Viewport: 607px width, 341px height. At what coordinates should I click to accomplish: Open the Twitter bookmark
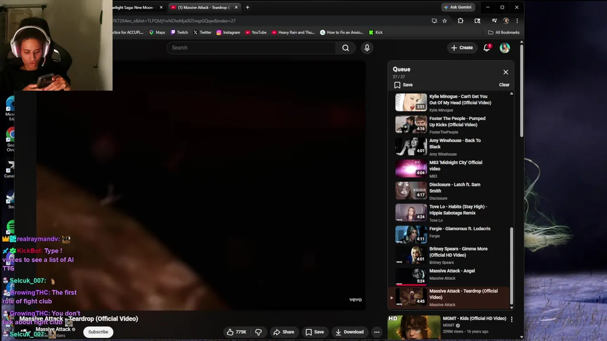tap(202, 32)
